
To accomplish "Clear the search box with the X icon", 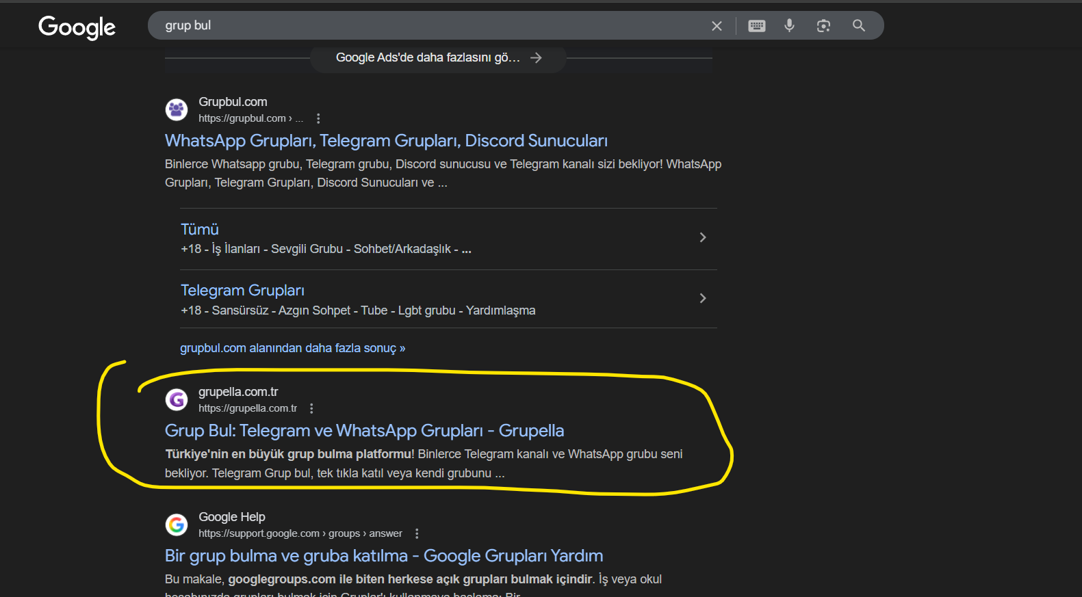I will click(x=717, y=26).
